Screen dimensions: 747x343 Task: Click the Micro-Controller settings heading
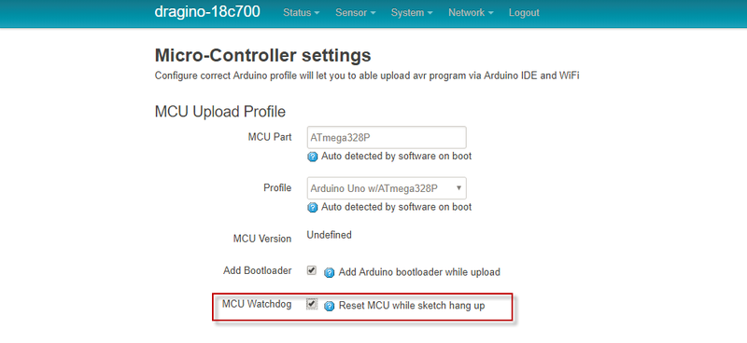coord(263,56)
